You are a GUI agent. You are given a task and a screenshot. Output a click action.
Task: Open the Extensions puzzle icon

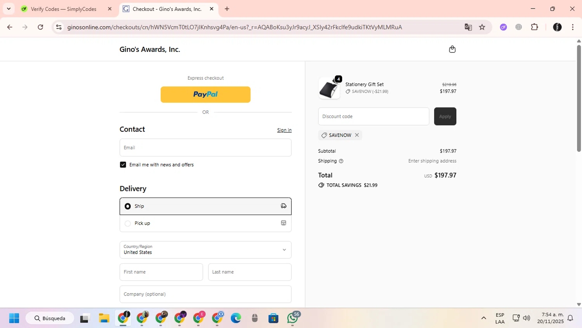[x=535, y=27]
